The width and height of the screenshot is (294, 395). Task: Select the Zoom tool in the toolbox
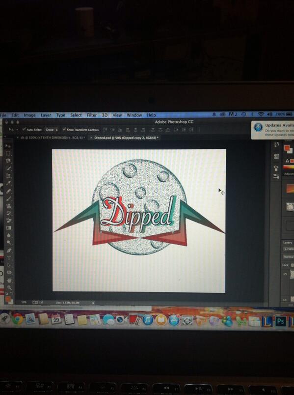9,287
